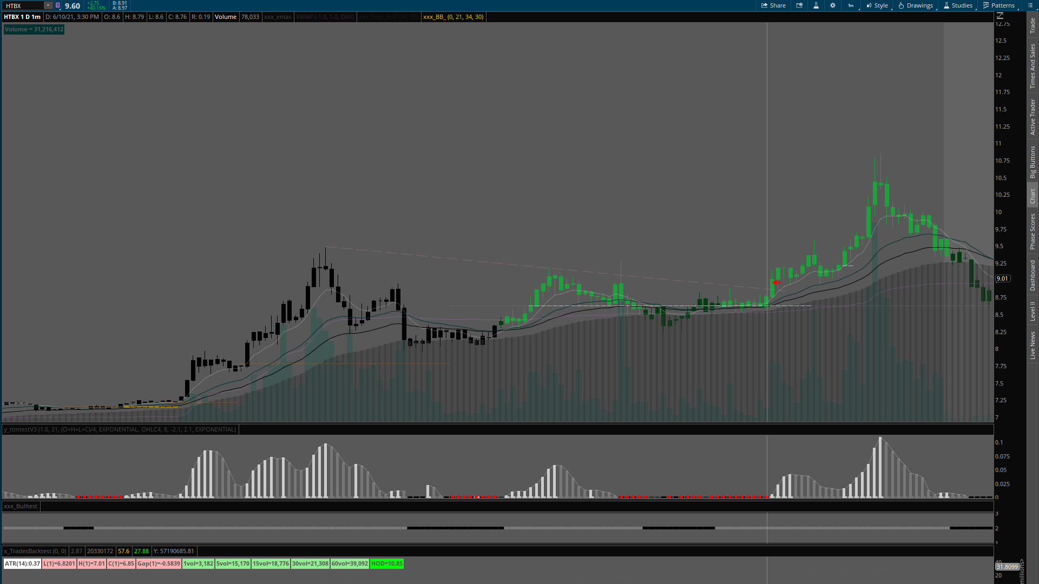The image size is (1039, 584).
Task: Open the Patterns menu
Action: [999, 5]
